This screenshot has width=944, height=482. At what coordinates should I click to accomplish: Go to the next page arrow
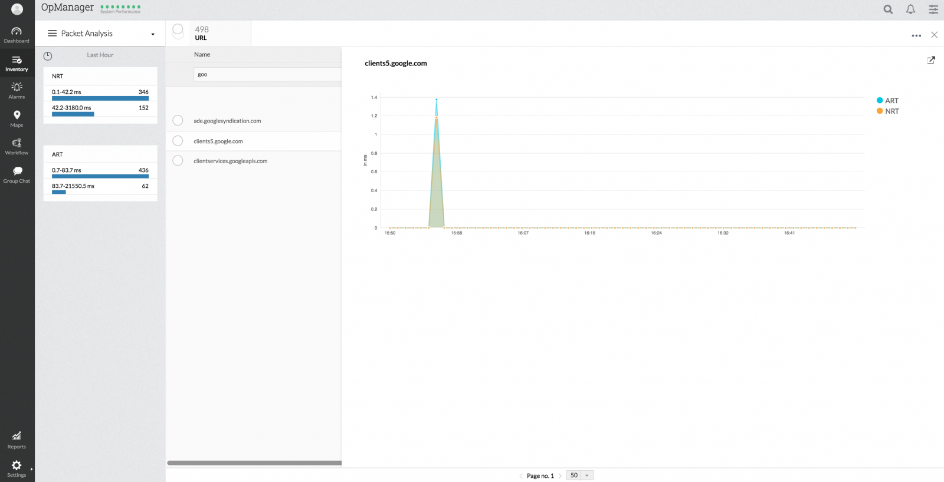coord(560,476)
